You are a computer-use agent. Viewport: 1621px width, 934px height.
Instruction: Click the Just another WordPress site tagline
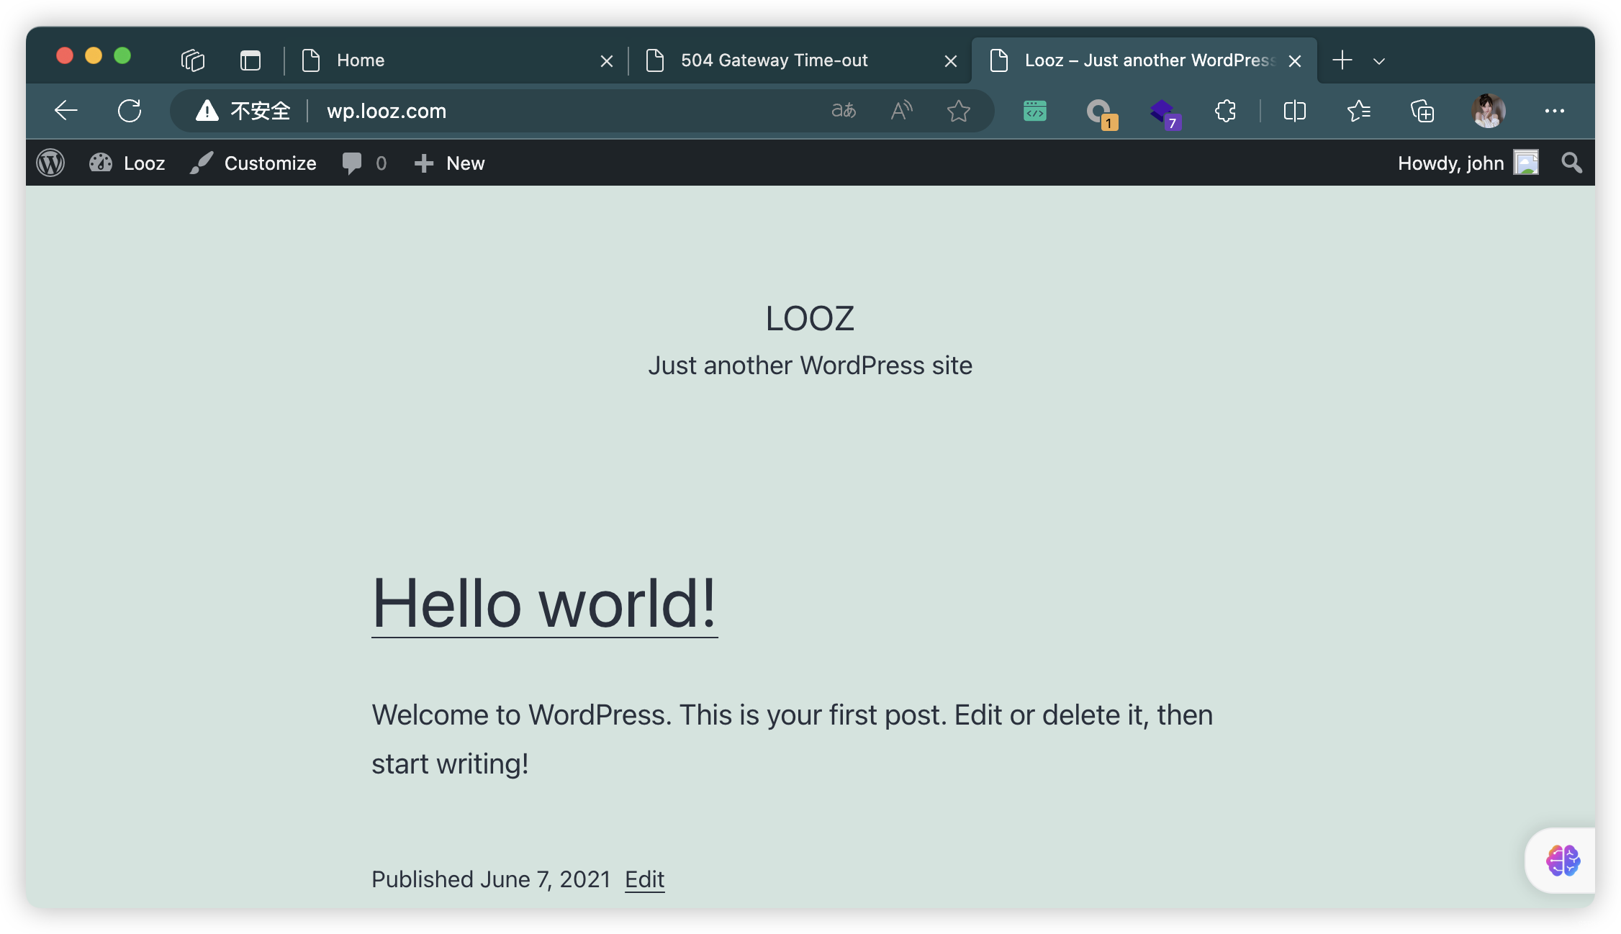point(810,366)
